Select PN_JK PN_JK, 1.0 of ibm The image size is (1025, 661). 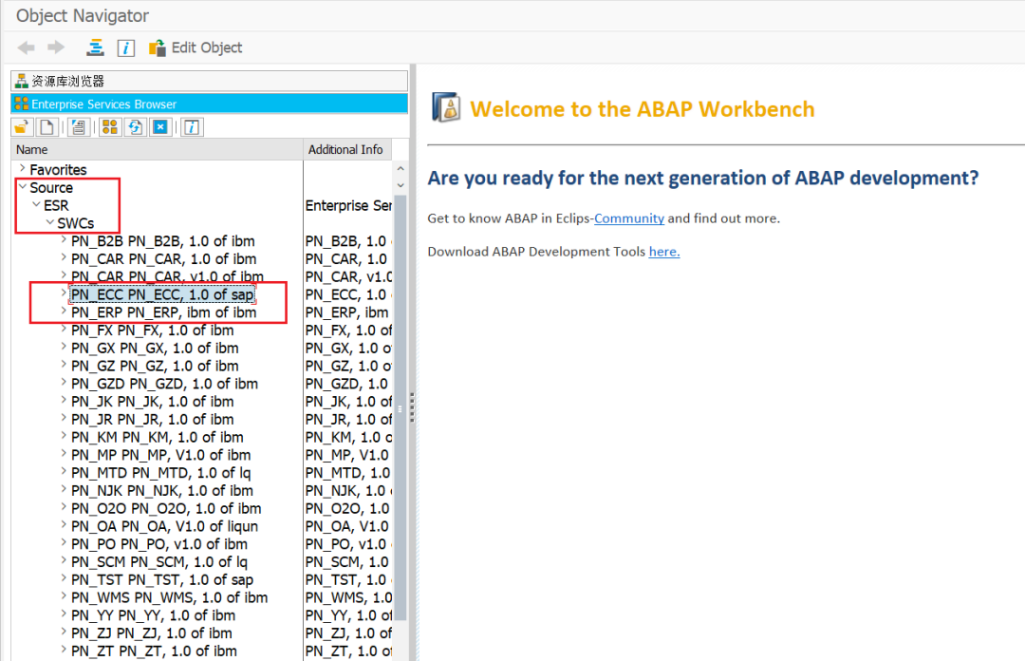152,401
